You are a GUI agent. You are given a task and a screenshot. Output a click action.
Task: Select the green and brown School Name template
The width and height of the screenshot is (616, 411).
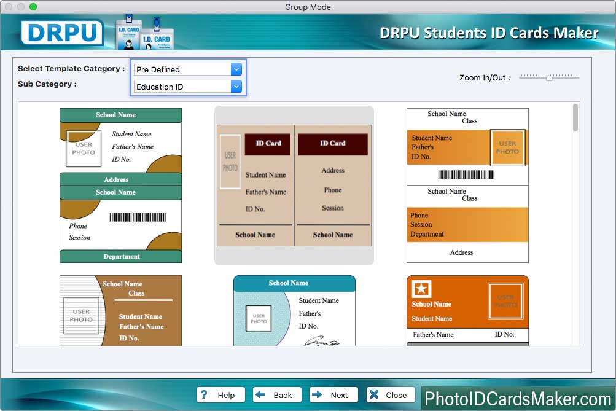[x=120, y=186]
